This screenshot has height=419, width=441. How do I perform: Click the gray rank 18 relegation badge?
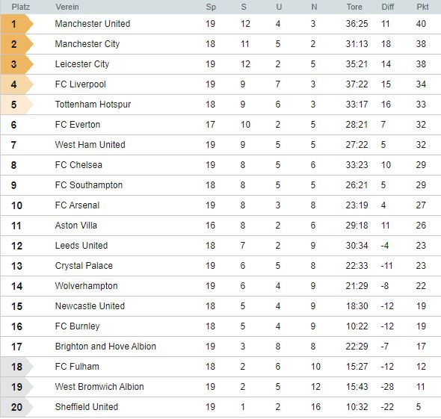(x=17, y=367)
